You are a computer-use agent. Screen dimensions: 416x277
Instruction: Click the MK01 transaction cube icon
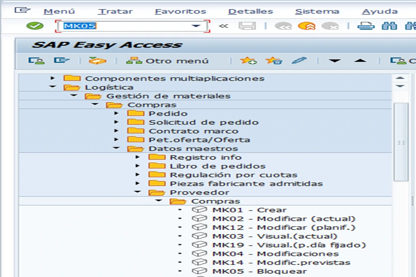(x=199, y=210)
